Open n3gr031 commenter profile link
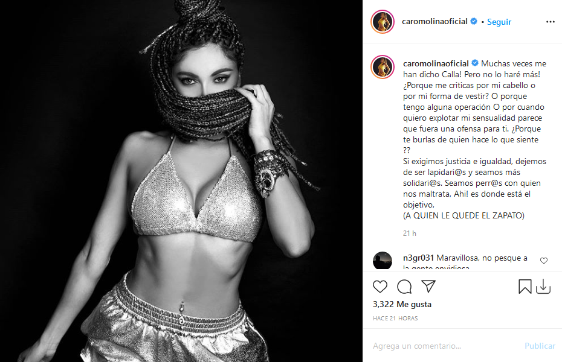This screenshot has width=562, height=362. (x=418, y=258)
